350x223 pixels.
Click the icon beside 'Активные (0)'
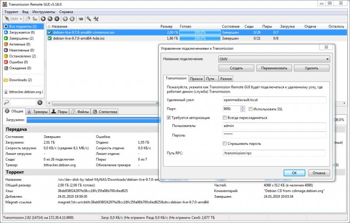pyautogui.click(x=6, y=44)
